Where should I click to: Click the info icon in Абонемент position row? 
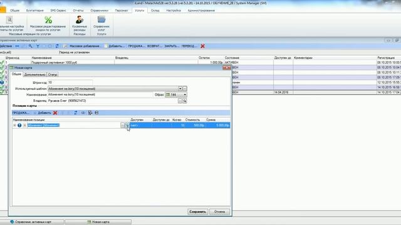19,125
